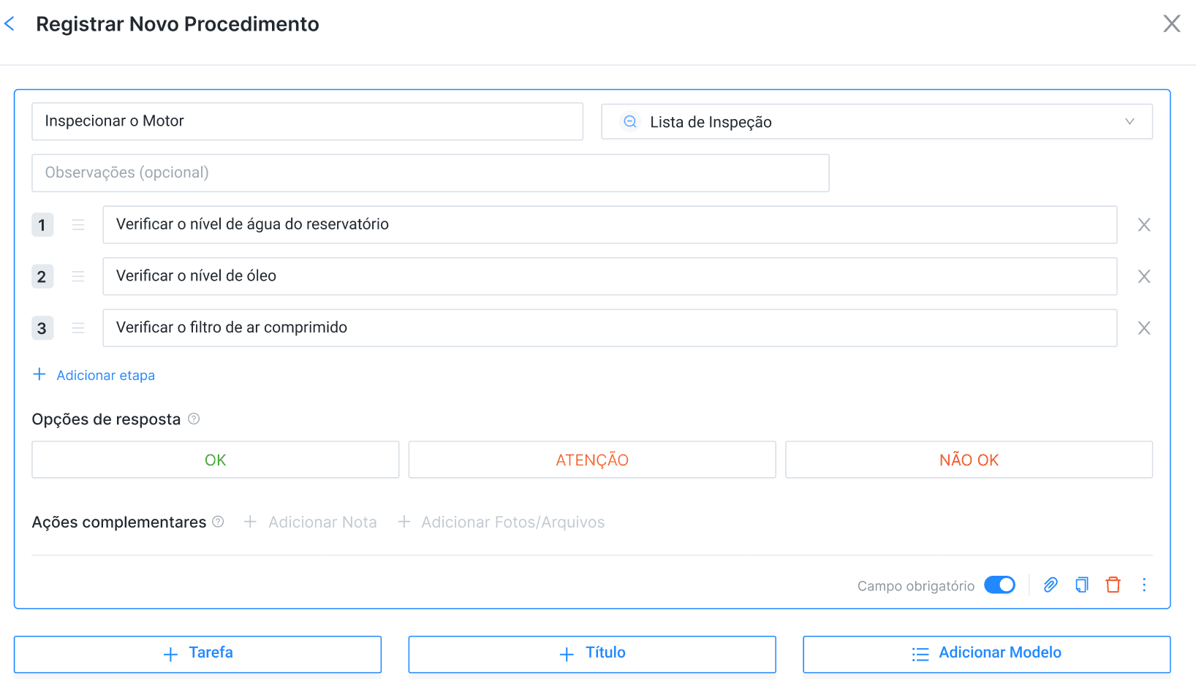The image size is (1196, 700).
Task: Remove the oil level step
Action: (x=1144, y=276)
